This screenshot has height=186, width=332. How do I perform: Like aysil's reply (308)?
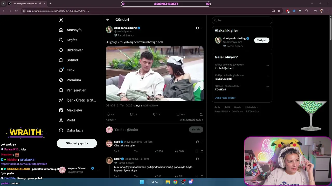pyautogui.click(x=158, y=151)
